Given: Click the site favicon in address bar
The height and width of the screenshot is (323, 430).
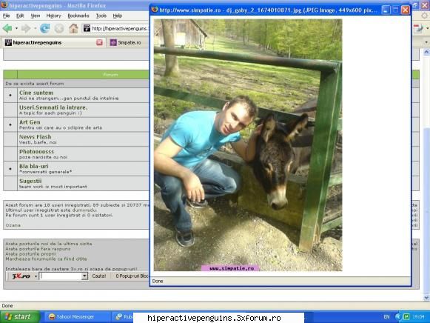Looking at the screenshot, I should click(87, 28).
